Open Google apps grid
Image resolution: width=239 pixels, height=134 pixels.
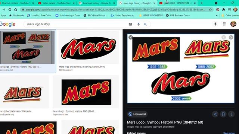[x=224, y=24]
